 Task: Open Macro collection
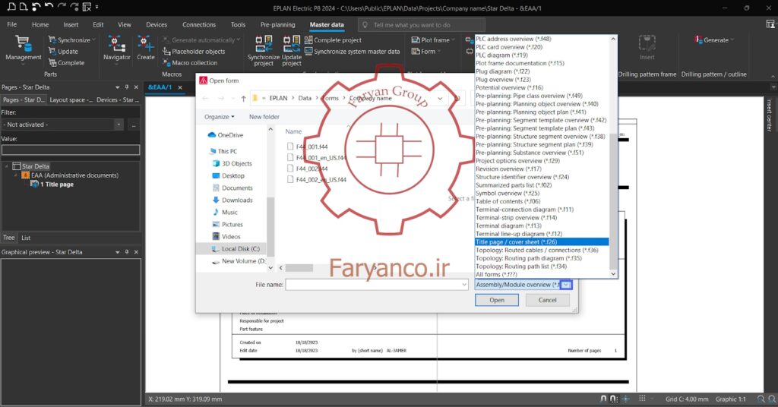point(190,63)
